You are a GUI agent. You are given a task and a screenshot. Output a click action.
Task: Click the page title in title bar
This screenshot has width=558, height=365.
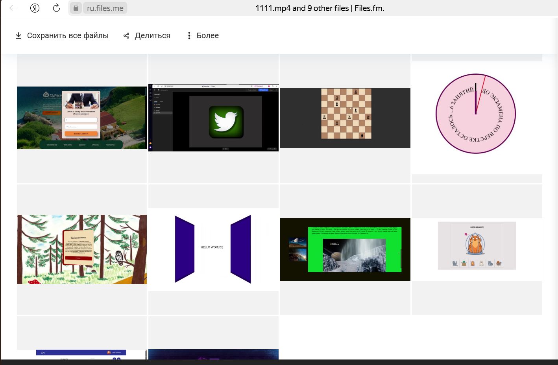point(320,8)
